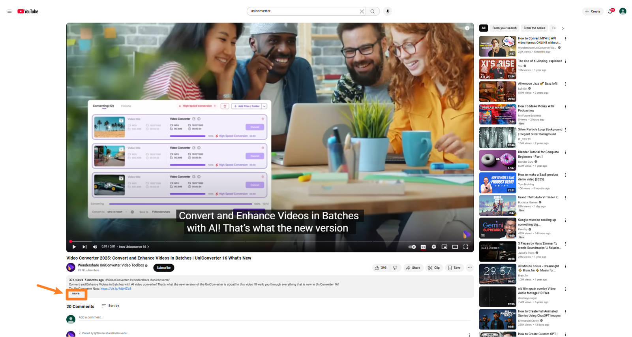Switch to miniplayer

(x=444, y=247)
